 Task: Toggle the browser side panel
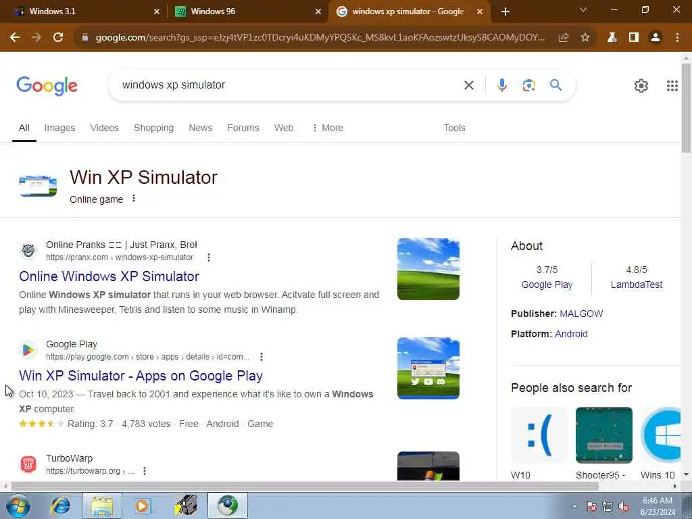point(634,38)
